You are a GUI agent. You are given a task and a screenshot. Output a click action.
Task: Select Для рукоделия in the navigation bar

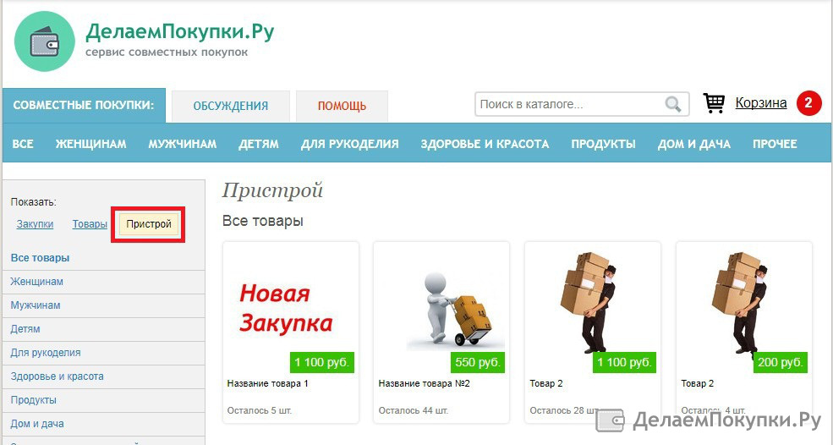pos(349,144)
